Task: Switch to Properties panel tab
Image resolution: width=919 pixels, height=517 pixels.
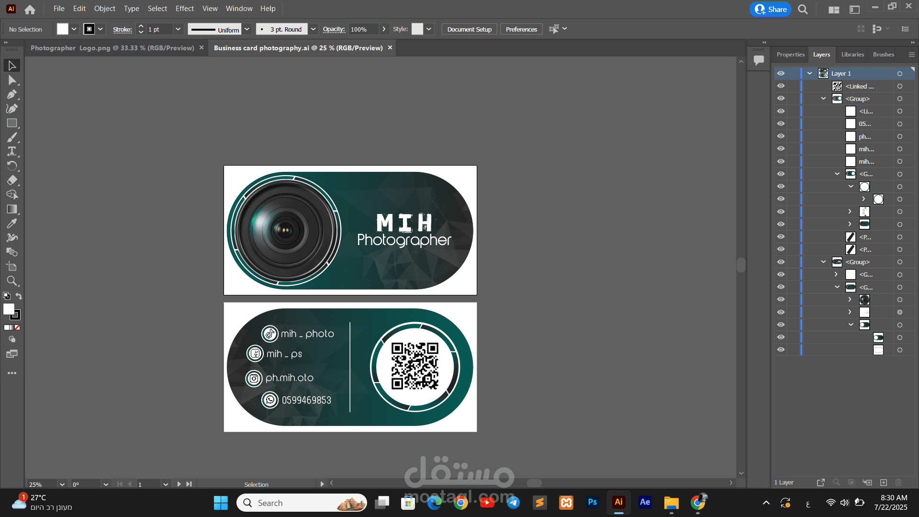Action: click(790, 55)
